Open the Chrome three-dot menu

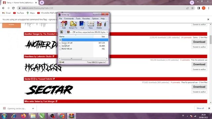209,8
